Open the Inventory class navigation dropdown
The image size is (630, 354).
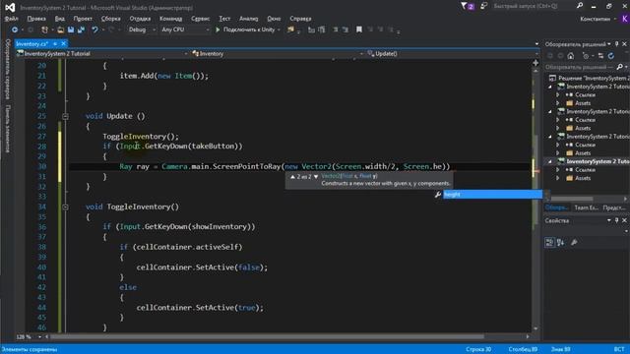pos(278,53)
